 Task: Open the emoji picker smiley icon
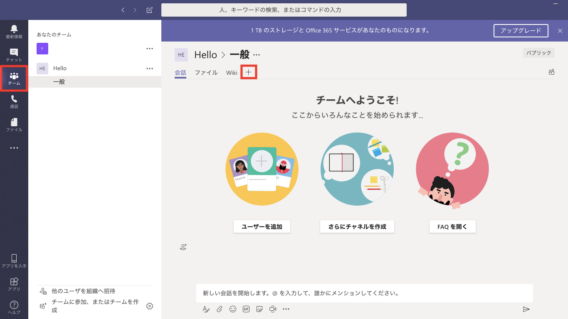coord(233,309)
